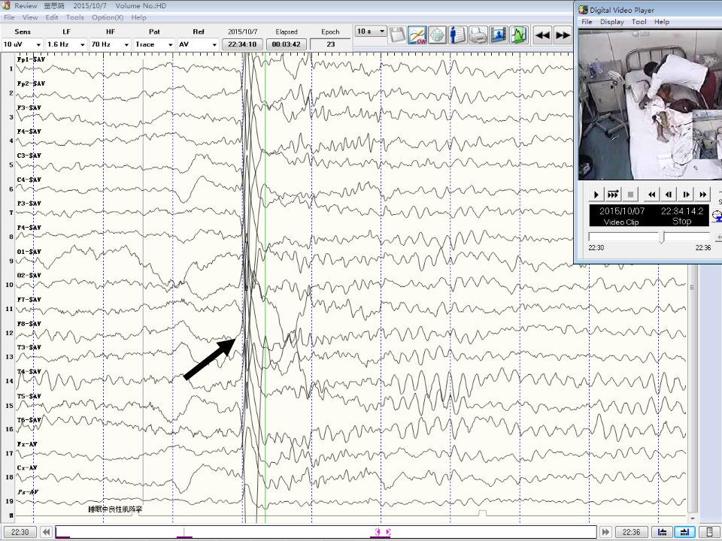Image resolution: width=722 pixels, height=541 pixels.
Task: Click the magenta event marker on the timeline bar
Action: point(382,532)
